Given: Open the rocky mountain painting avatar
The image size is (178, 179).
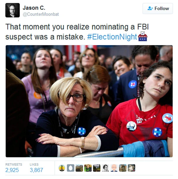Looking at the screenshot, I should (123, 168).
